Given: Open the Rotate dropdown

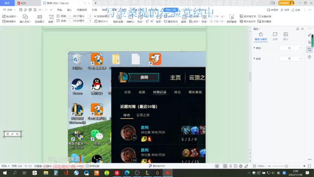Looking at the screenshot, I should [x=184, y=22].
